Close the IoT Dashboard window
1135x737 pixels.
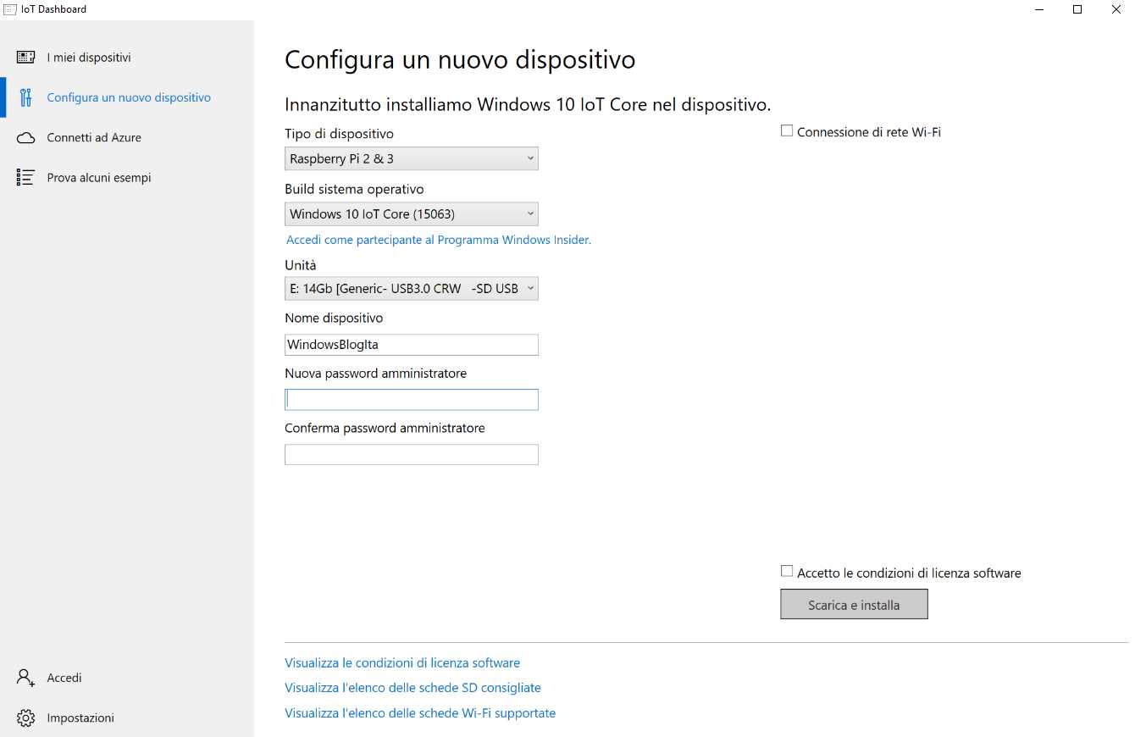pos(1116,9)
